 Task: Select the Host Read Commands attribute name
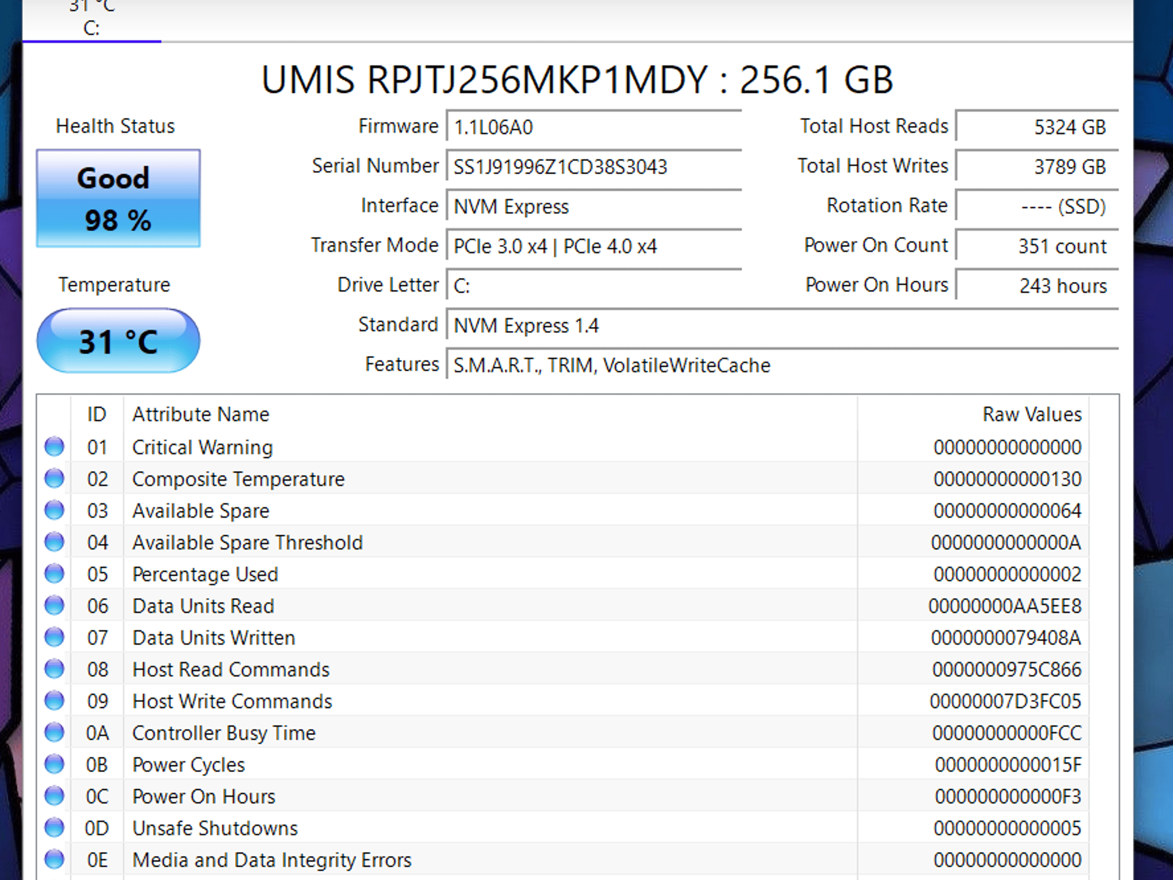(x=231, y=670)
